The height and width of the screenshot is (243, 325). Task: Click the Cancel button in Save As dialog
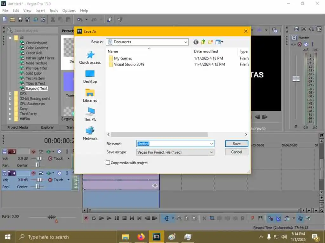tap(236, 152)
